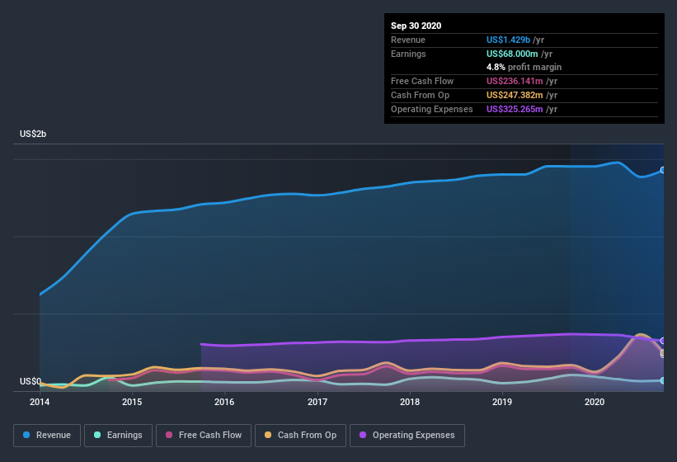Click the US$236.141m free cash flow value
The image size is (677, 462).
point(515,81)
